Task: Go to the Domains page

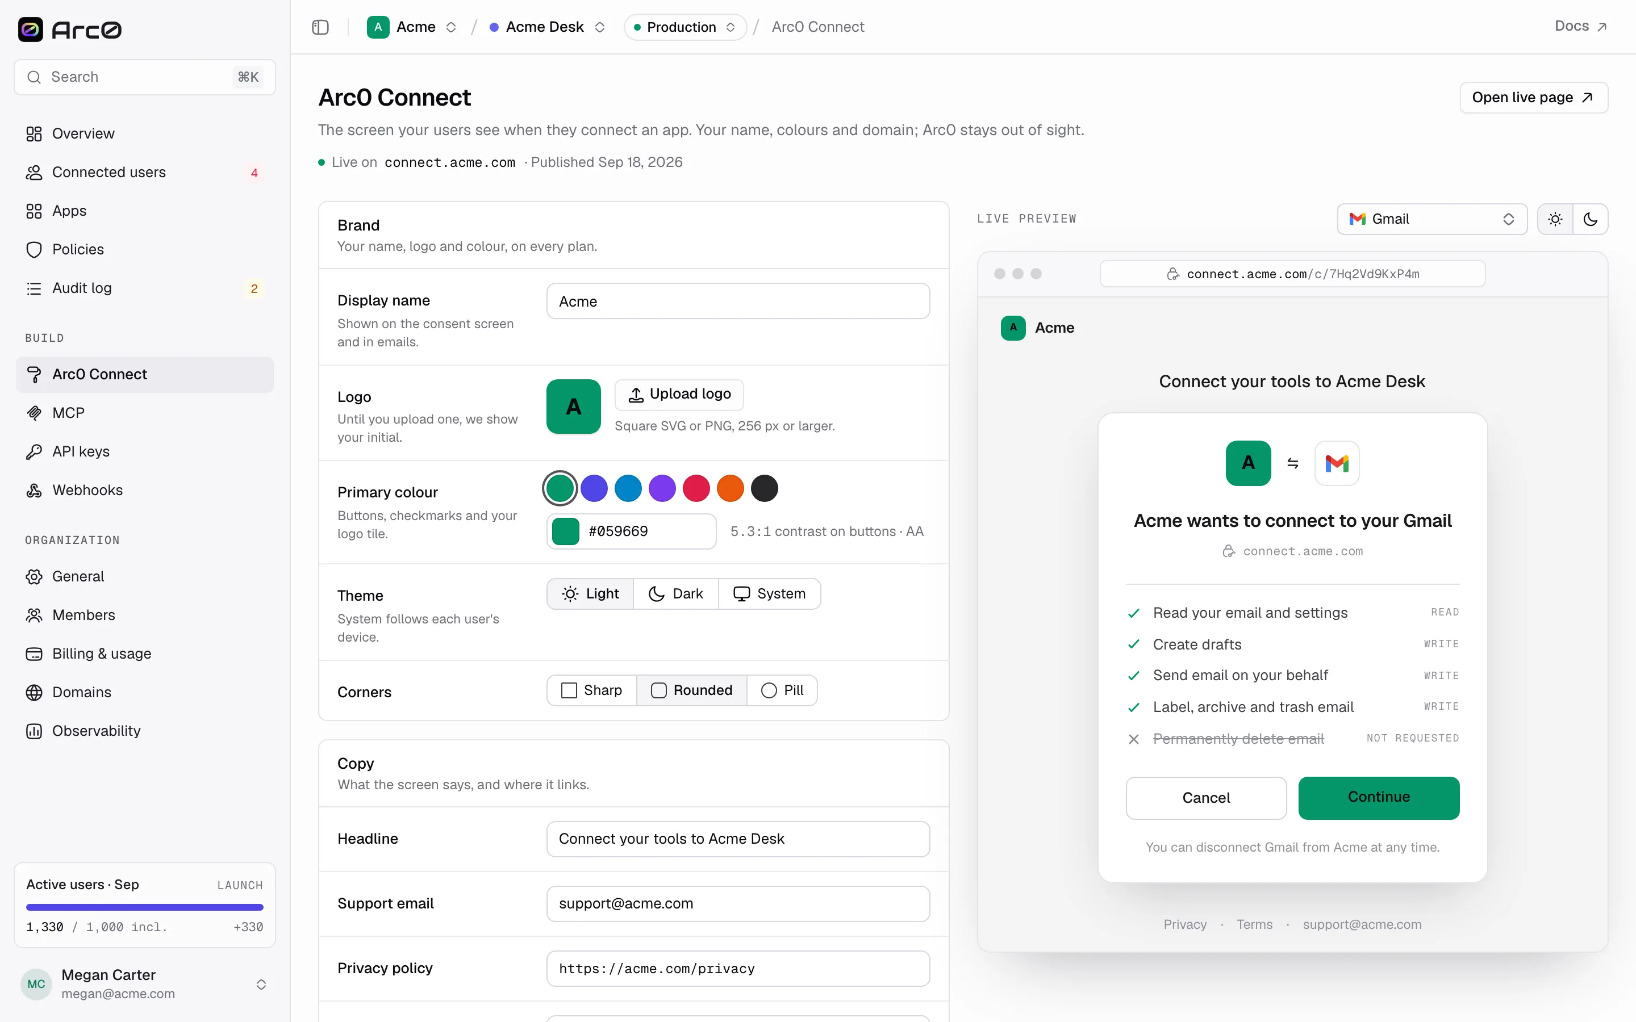Action: [145, 692]
